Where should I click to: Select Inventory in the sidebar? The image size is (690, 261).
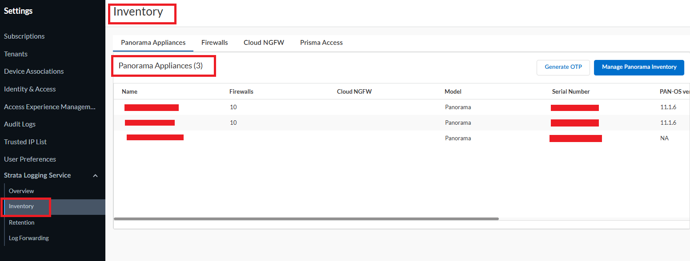(x=21, y=206)
